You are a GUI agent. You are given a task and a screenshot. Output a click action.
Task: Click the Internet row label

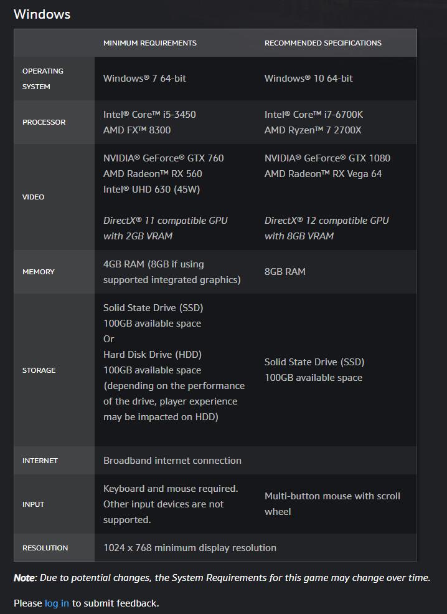(40, 461)
